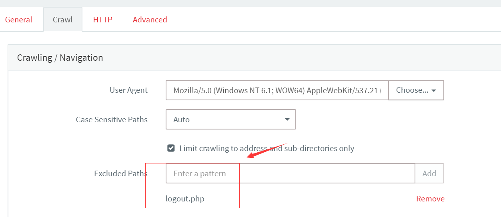This screenshot has height=217, width=501.
Task: Expand the Case Sensitive Paths Auto dropdown
Action: pyautogui.click(x=231, y=119)
